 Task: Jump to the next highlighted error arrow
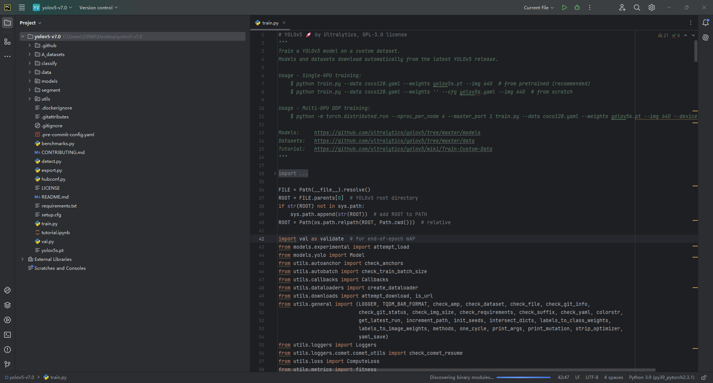[693, 35]
